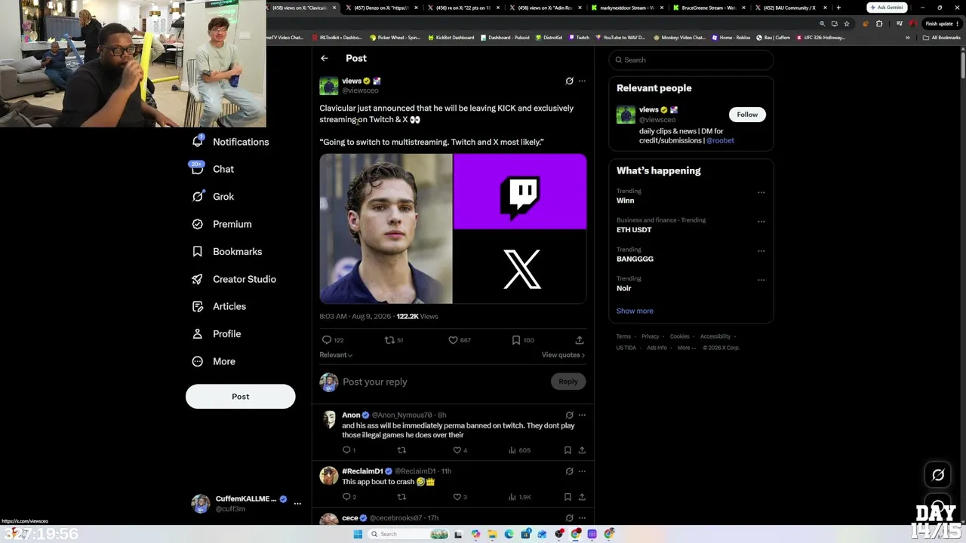The image size is (966, 543).
Task: Bookmark this page with the star icon
Action: tap(847, 23)
